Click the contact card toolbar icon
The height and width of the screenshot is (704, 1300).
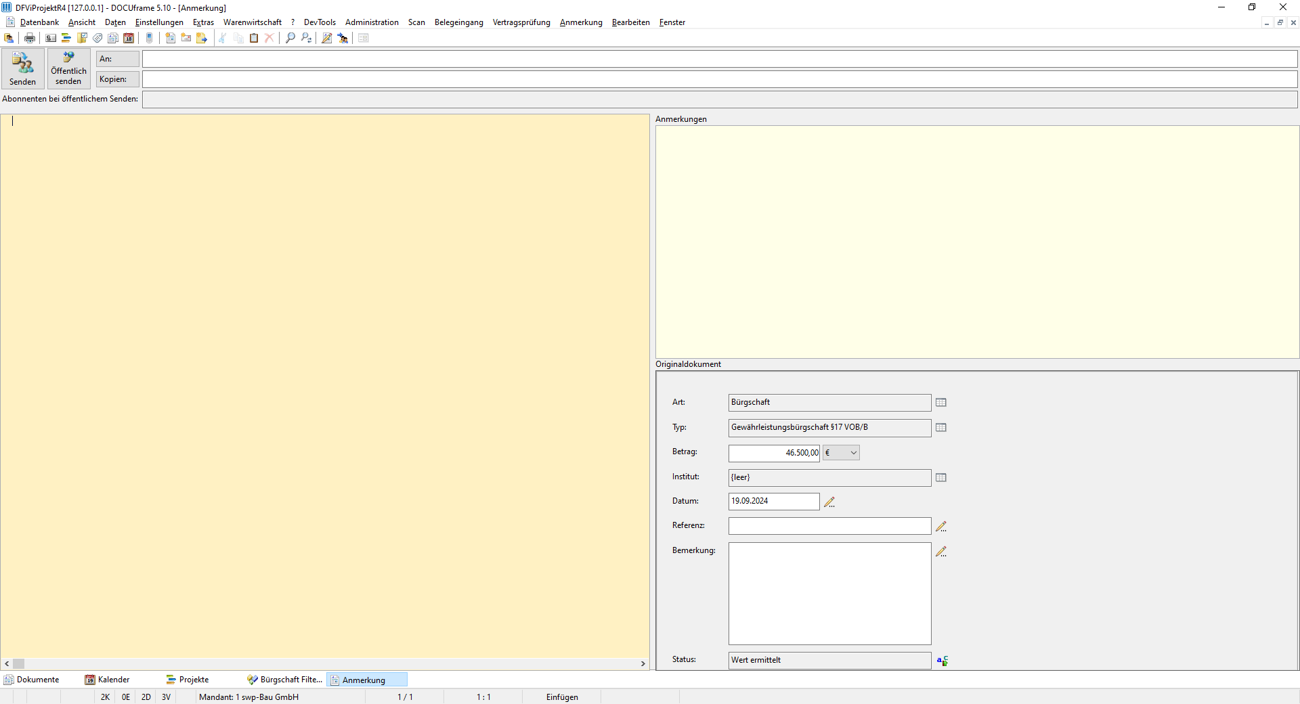[51, 38]
